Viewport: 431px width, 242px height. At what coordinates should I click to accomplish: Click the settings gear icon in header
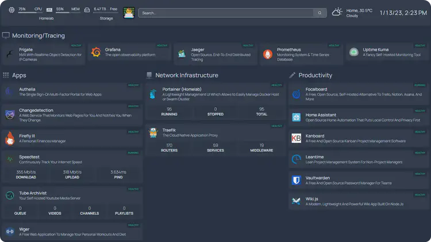coord(11,10)
